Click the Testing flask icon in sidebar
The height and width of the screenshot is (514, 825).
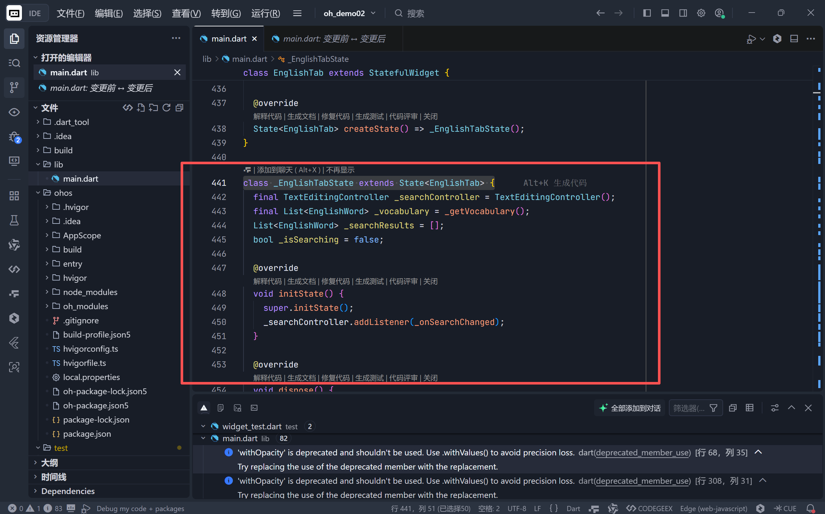click(x=14, y=220)
